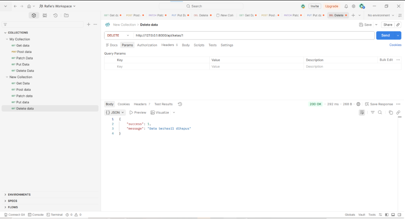The height and width of the screenshot is (219, 405).
Task: Expand the SPECS section
Action: [5, 201]
